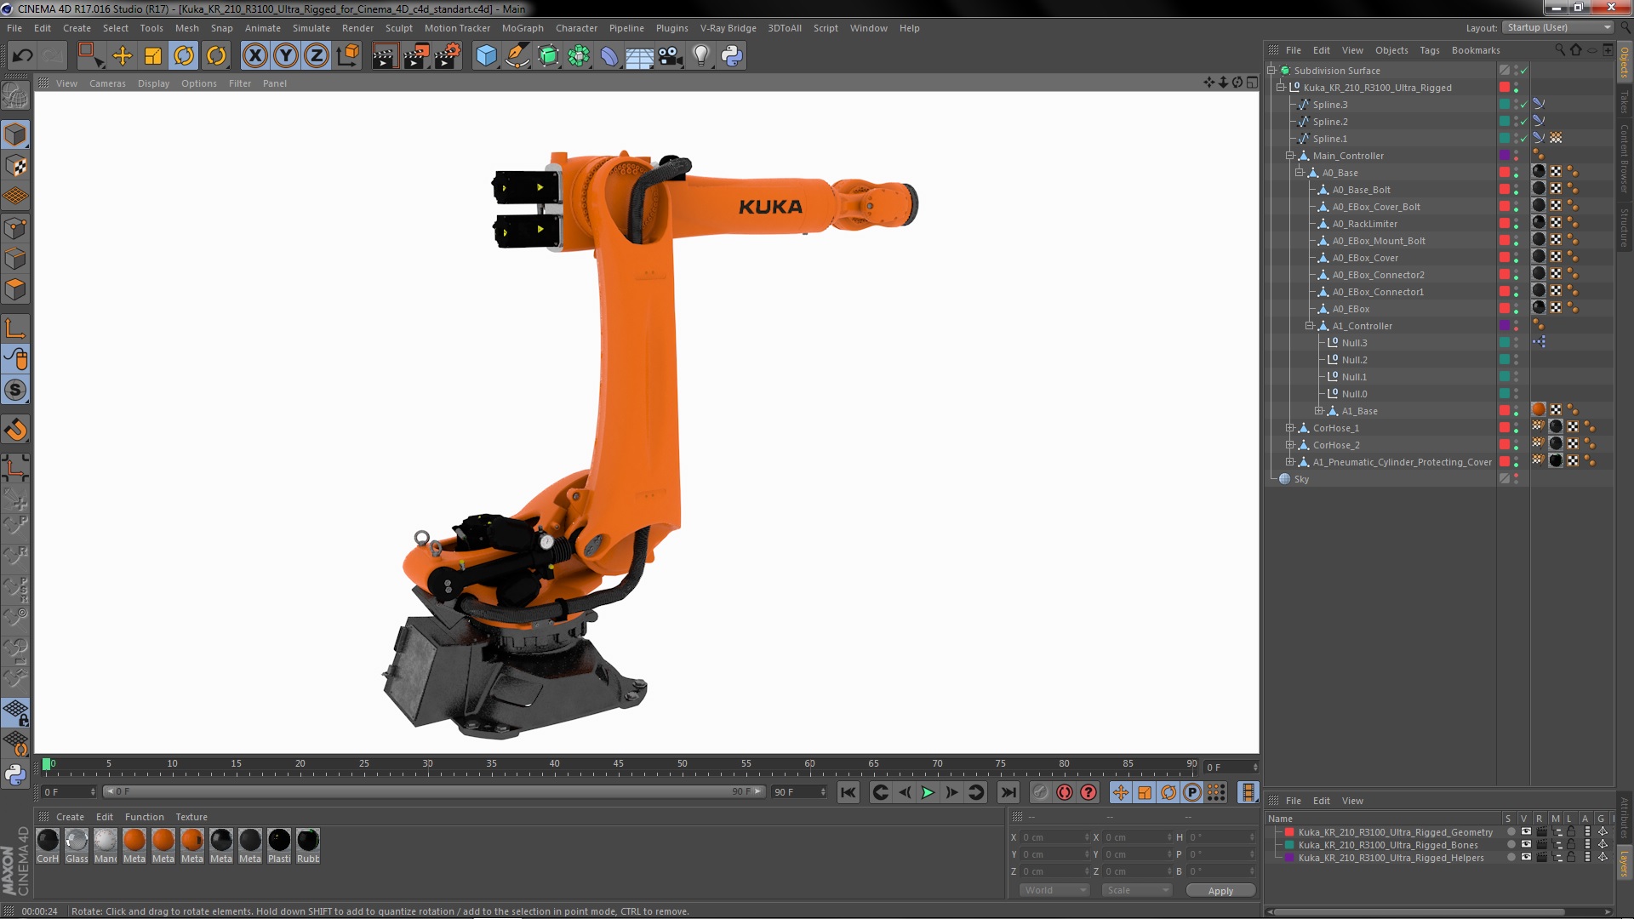Select the Null.2 object in tree
Viewport: 1634px width, 919px height.
1355,360
